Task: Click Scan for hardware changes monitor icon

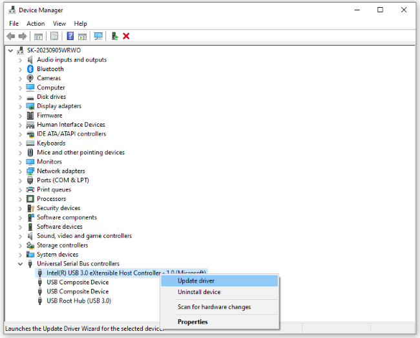Action: click(98, 36)
